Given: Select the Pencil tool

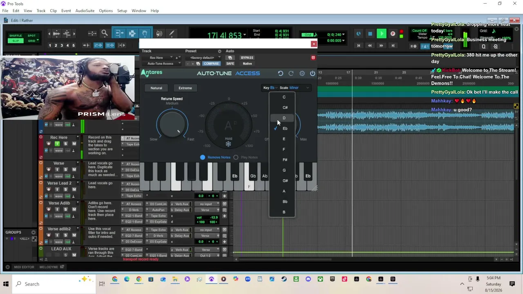Looking at the screenshot, I should tap(172, 33).
